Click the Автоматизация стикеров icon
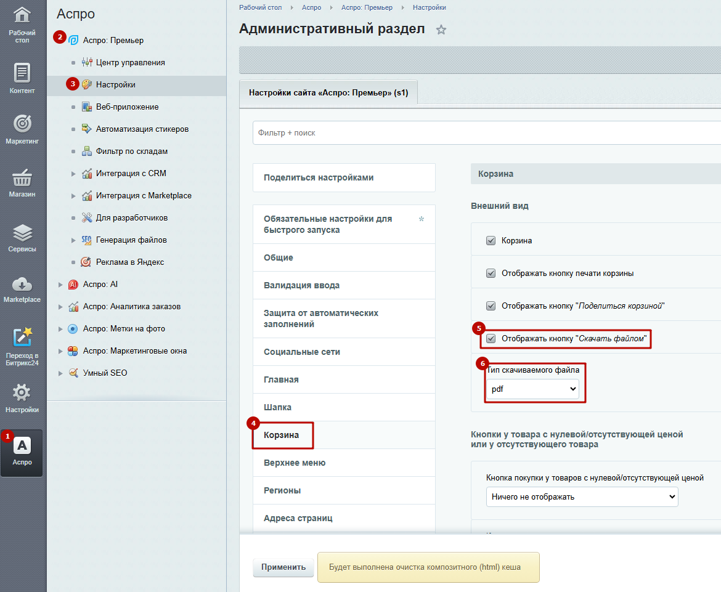This screenshot has height=592, width=721. coord(87,129)
